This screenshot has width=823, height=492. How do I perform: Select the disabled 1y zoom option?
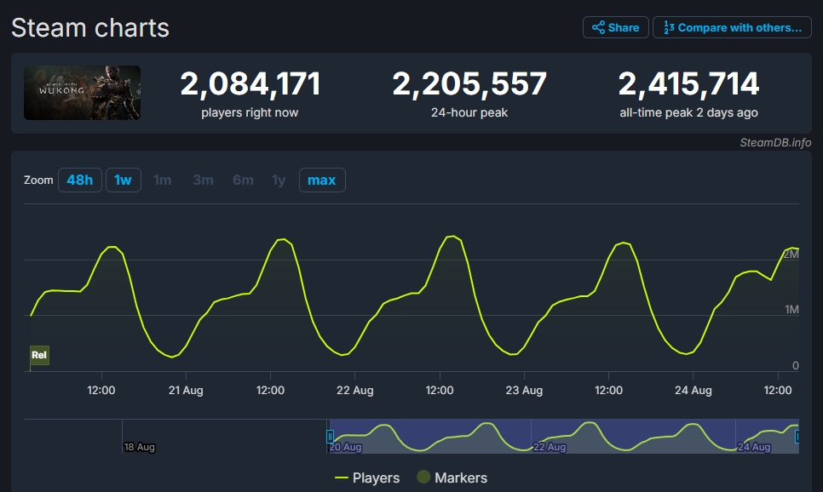(279, 180)
